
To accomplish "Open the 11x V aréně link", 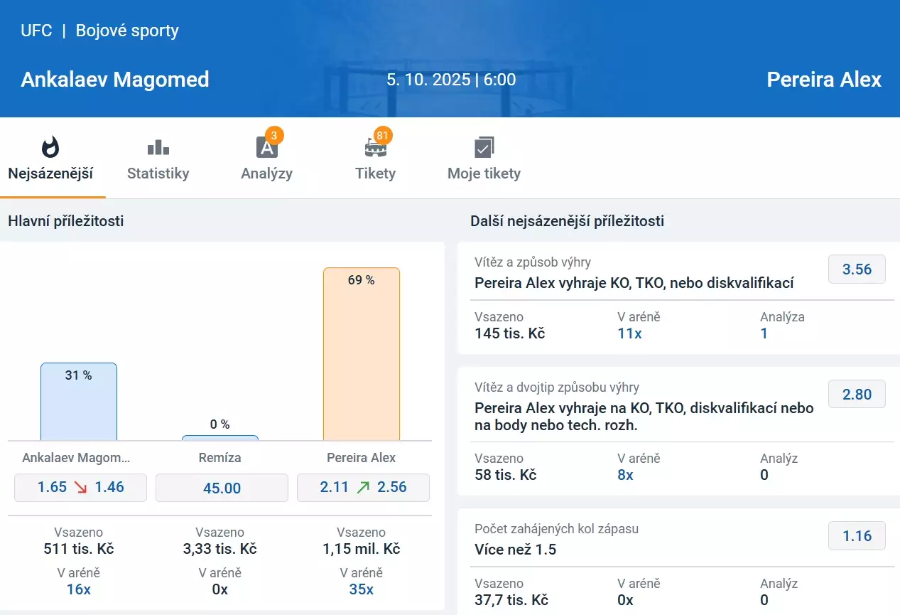I will click(629, 333).
